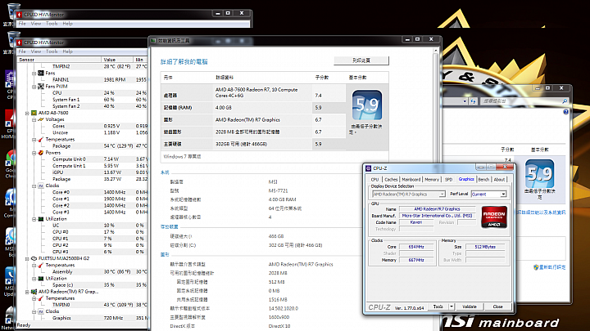590x331 pixels.
Task: Click the Utilization icon under FUJITSU drive
Action: pos(41,279)
